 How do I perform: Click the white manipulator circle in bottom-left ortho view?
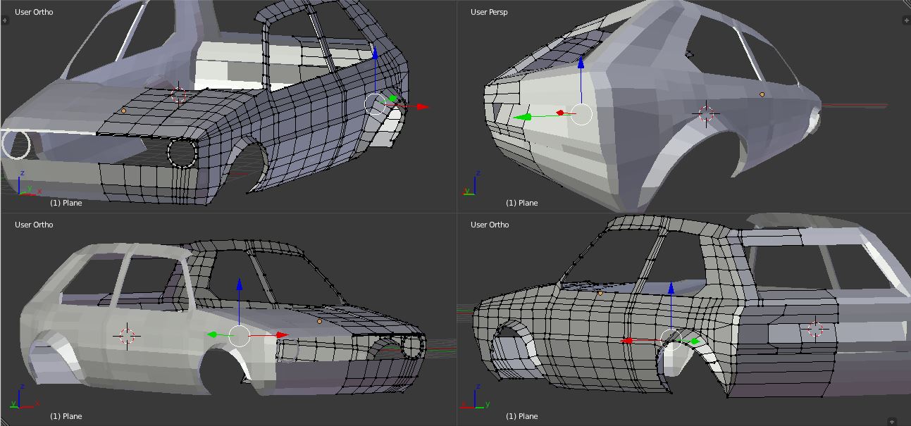coord(240,336)
